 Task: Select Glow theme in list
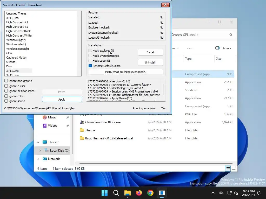point(9,53)
